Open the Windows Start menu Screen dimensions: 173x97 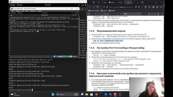pos(53,94)
